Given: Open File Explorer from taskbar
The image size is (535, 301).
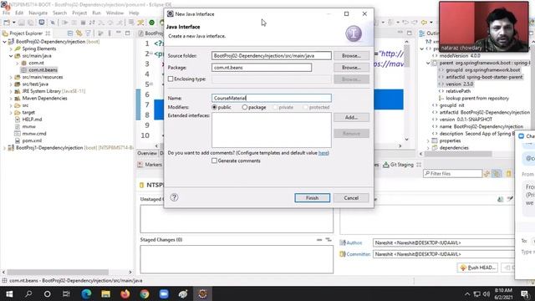Looking at the screenshot, I should tap(106, 293).
